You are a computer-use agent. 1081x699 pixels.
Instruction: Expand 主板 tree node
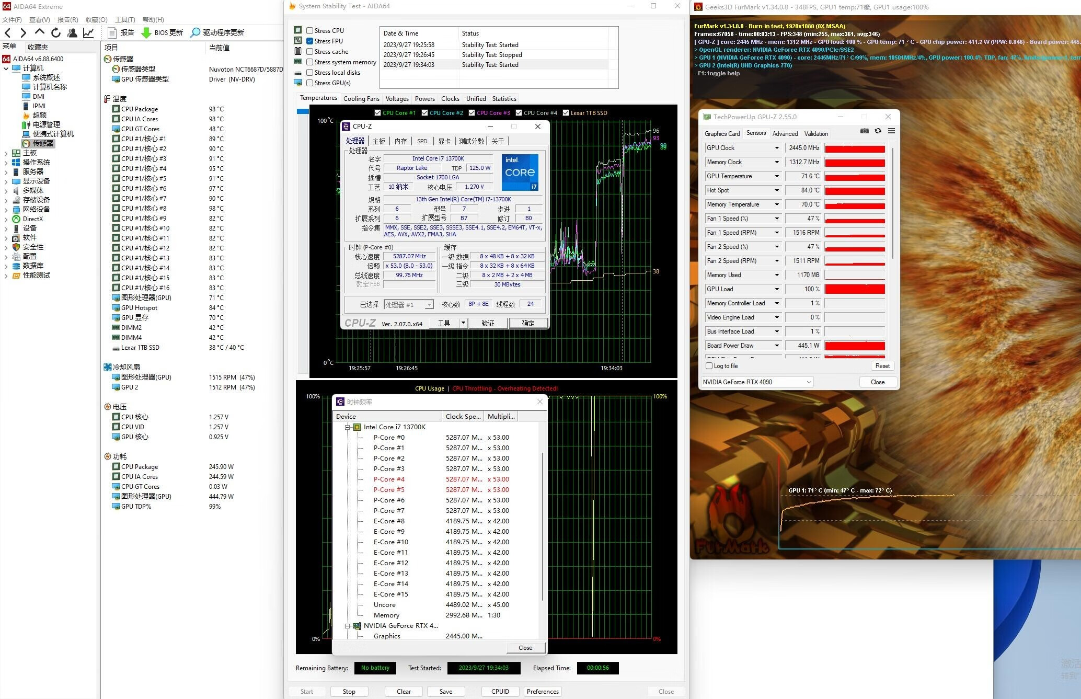click(x=6, y=153)
